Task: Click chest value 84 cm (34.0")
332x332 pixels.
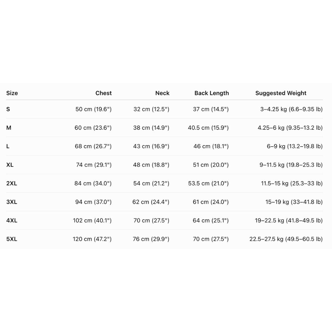Action: [93, 183]
